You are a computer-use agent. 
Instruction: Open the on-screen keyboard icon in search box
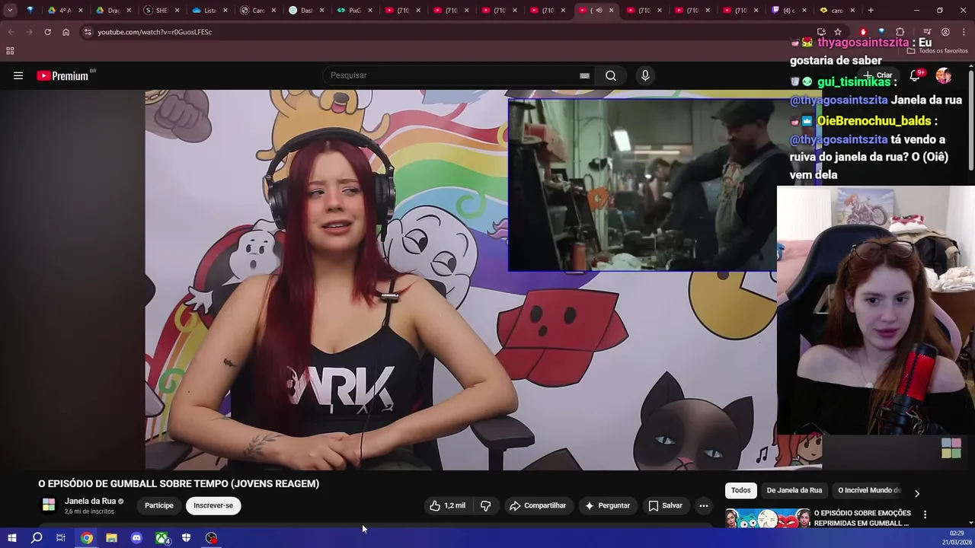[584, 75]
